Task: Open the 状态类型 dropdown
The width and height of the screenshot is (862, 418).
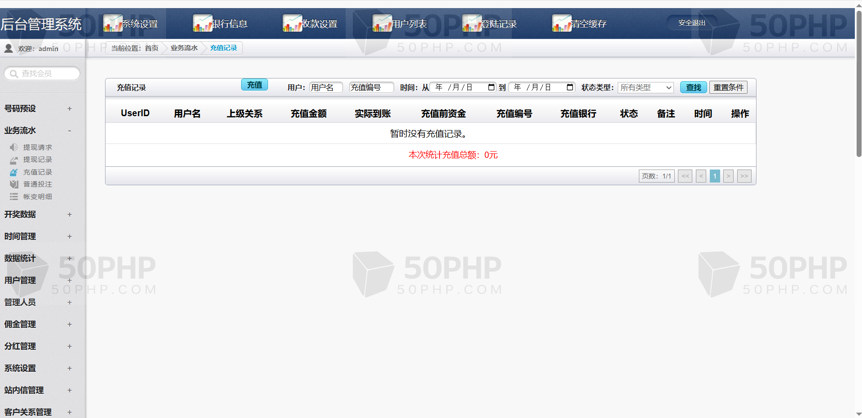Action: click(645, 87)
